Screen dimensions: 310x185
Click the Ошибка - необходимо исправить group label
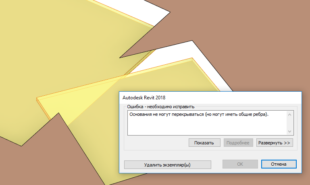pyautogui.click(x=161, y=107)
